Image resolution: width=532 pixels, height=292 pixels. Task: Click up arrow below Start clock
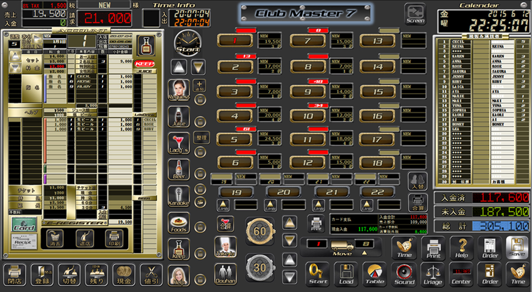(x=179, y=67)
